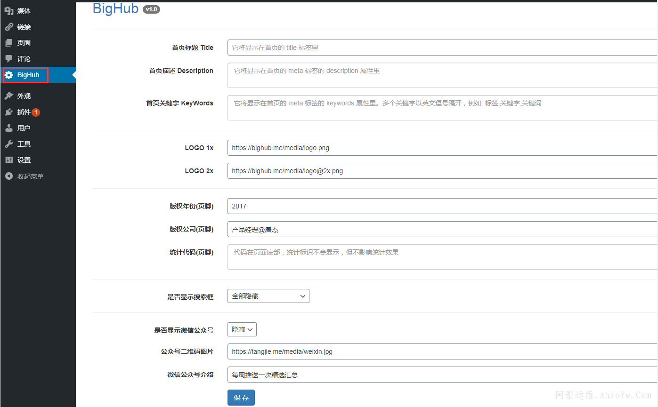
Task: Click the 版权公司 input field
Action: (x=443, y=230)
